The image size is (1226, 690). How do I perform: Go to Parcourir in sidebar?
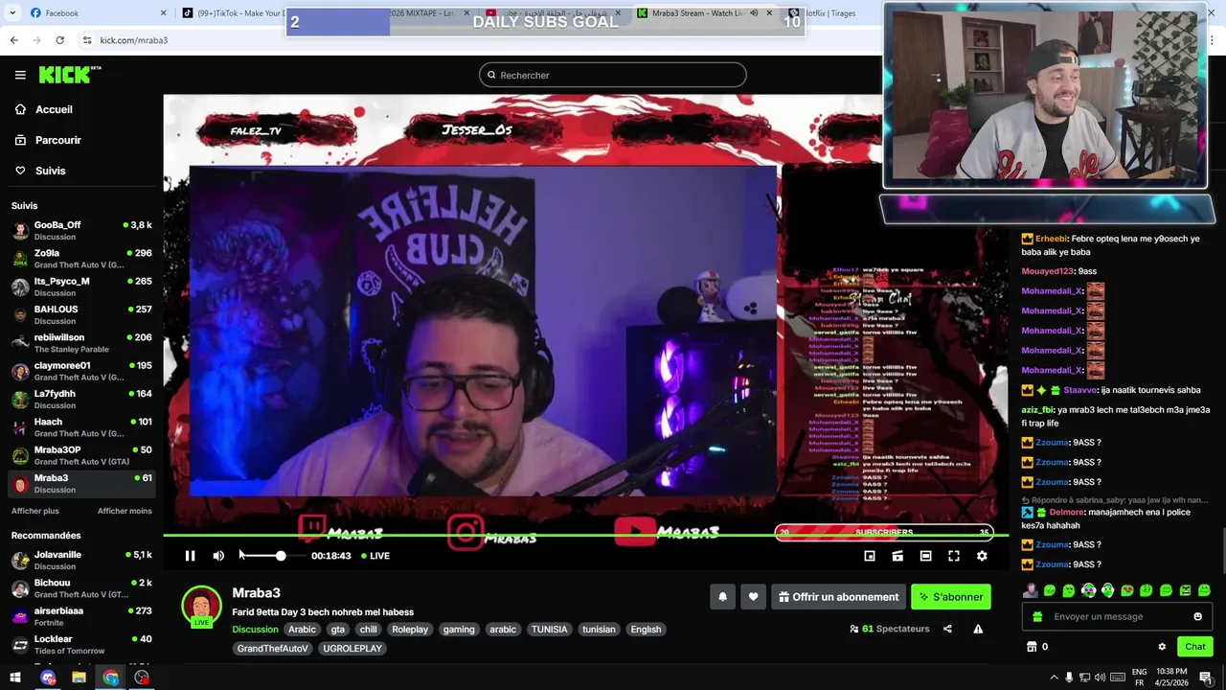[x=57, y=140]
